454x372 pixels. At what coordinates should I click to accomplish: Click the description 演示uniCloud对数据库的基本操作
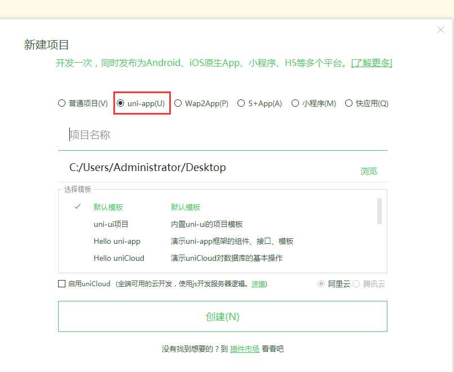tap(226, 258)
